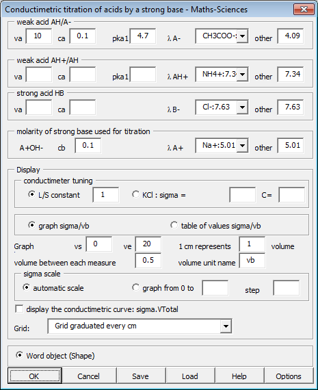Expand the NH4+ lambda AH+ dropdown

click(x=242, y=75)
